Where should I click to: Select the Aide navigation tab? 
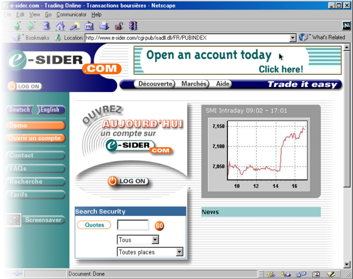coord(223,84)
